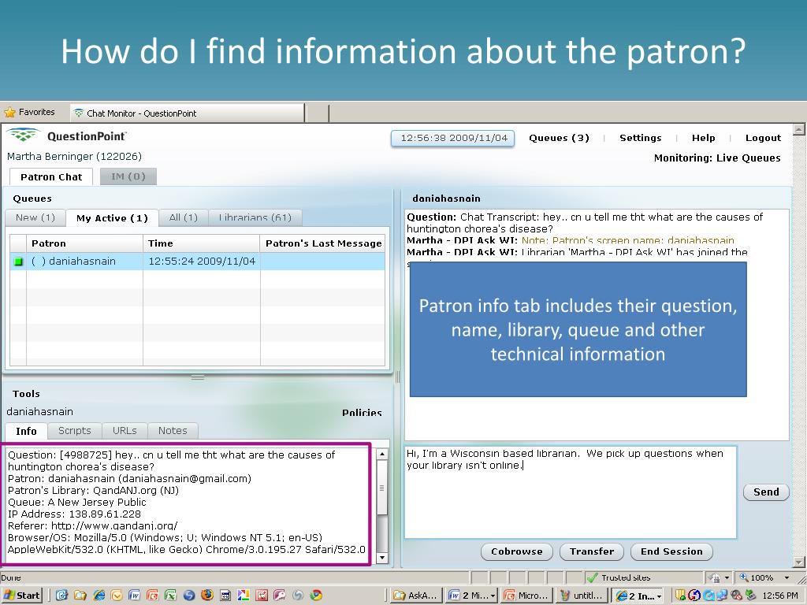Click the green tray icon beside the clock
Screen dimensions: 807x605
pos(751,596)
